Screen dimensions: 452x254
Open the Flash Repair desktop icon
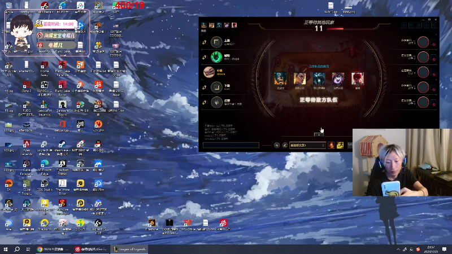[x=45, y=7]
